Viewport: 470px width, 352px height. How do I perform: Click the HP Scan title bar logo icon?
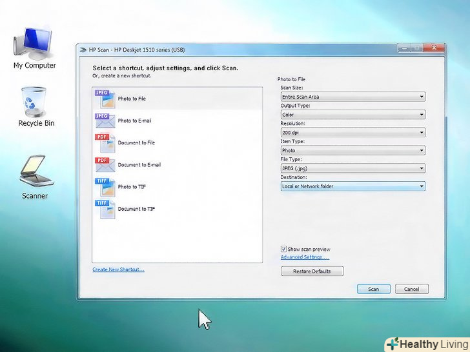click(83, 50)
